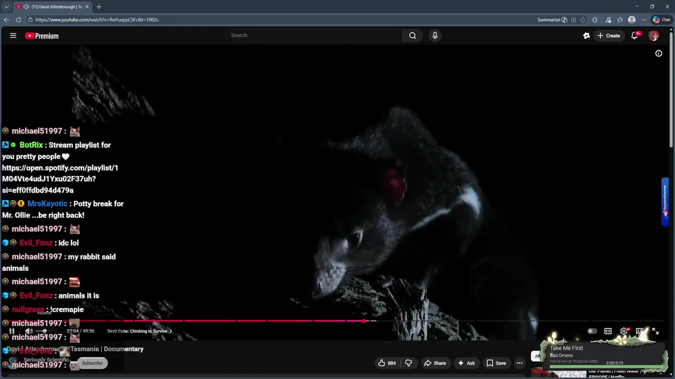The height and width of the screenshot is (379, 675).
Task: View site information lock icon
Action: pyautogui.click(x=31, y=19)
